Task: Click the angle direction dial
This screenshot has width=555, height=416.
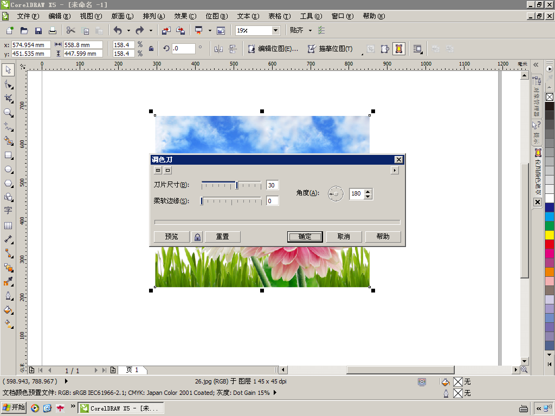Action: (335, 194)
